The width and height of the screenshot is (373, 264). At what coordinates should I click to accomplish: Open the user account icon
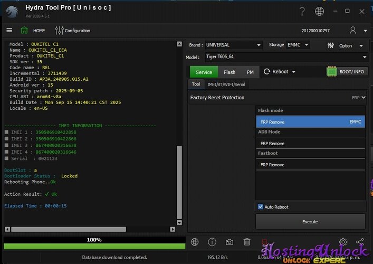(353, 31)
